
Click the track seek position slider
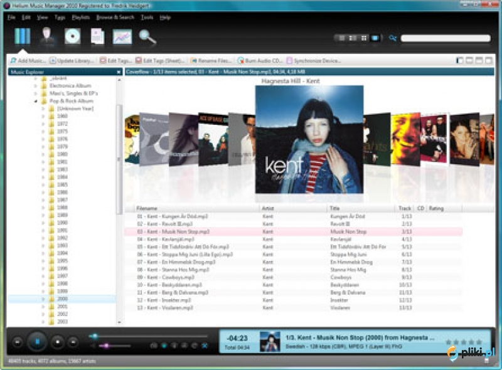(x=148, y=336)
